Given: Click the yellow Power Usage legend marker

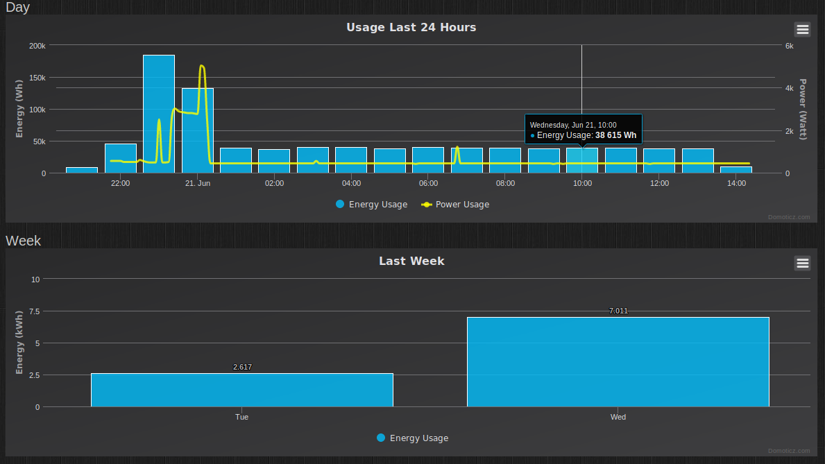Looking at the screenshot, I should pyautogui.click(x=427, y=204).
